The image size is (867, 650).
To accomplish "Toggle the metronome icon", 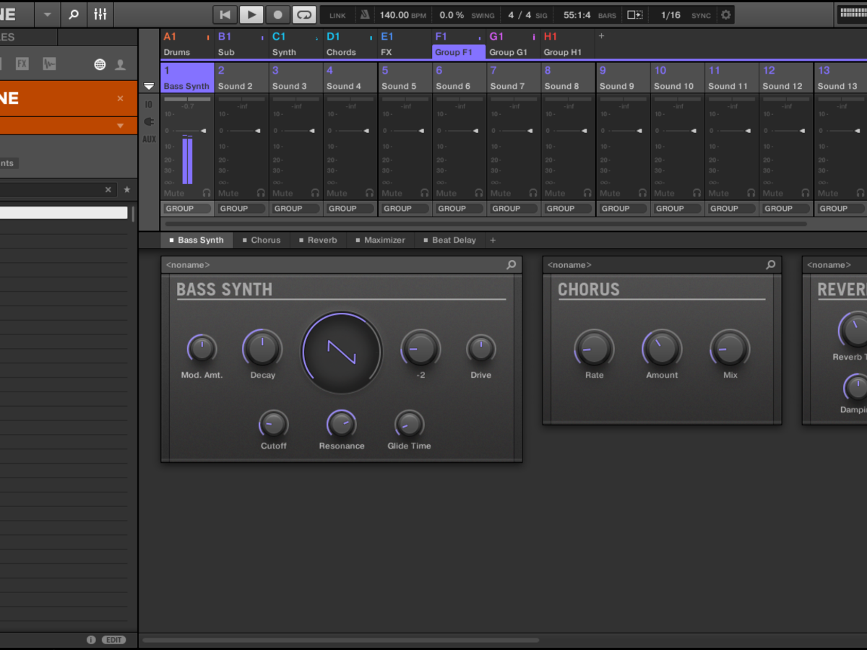I will point(365,14).
